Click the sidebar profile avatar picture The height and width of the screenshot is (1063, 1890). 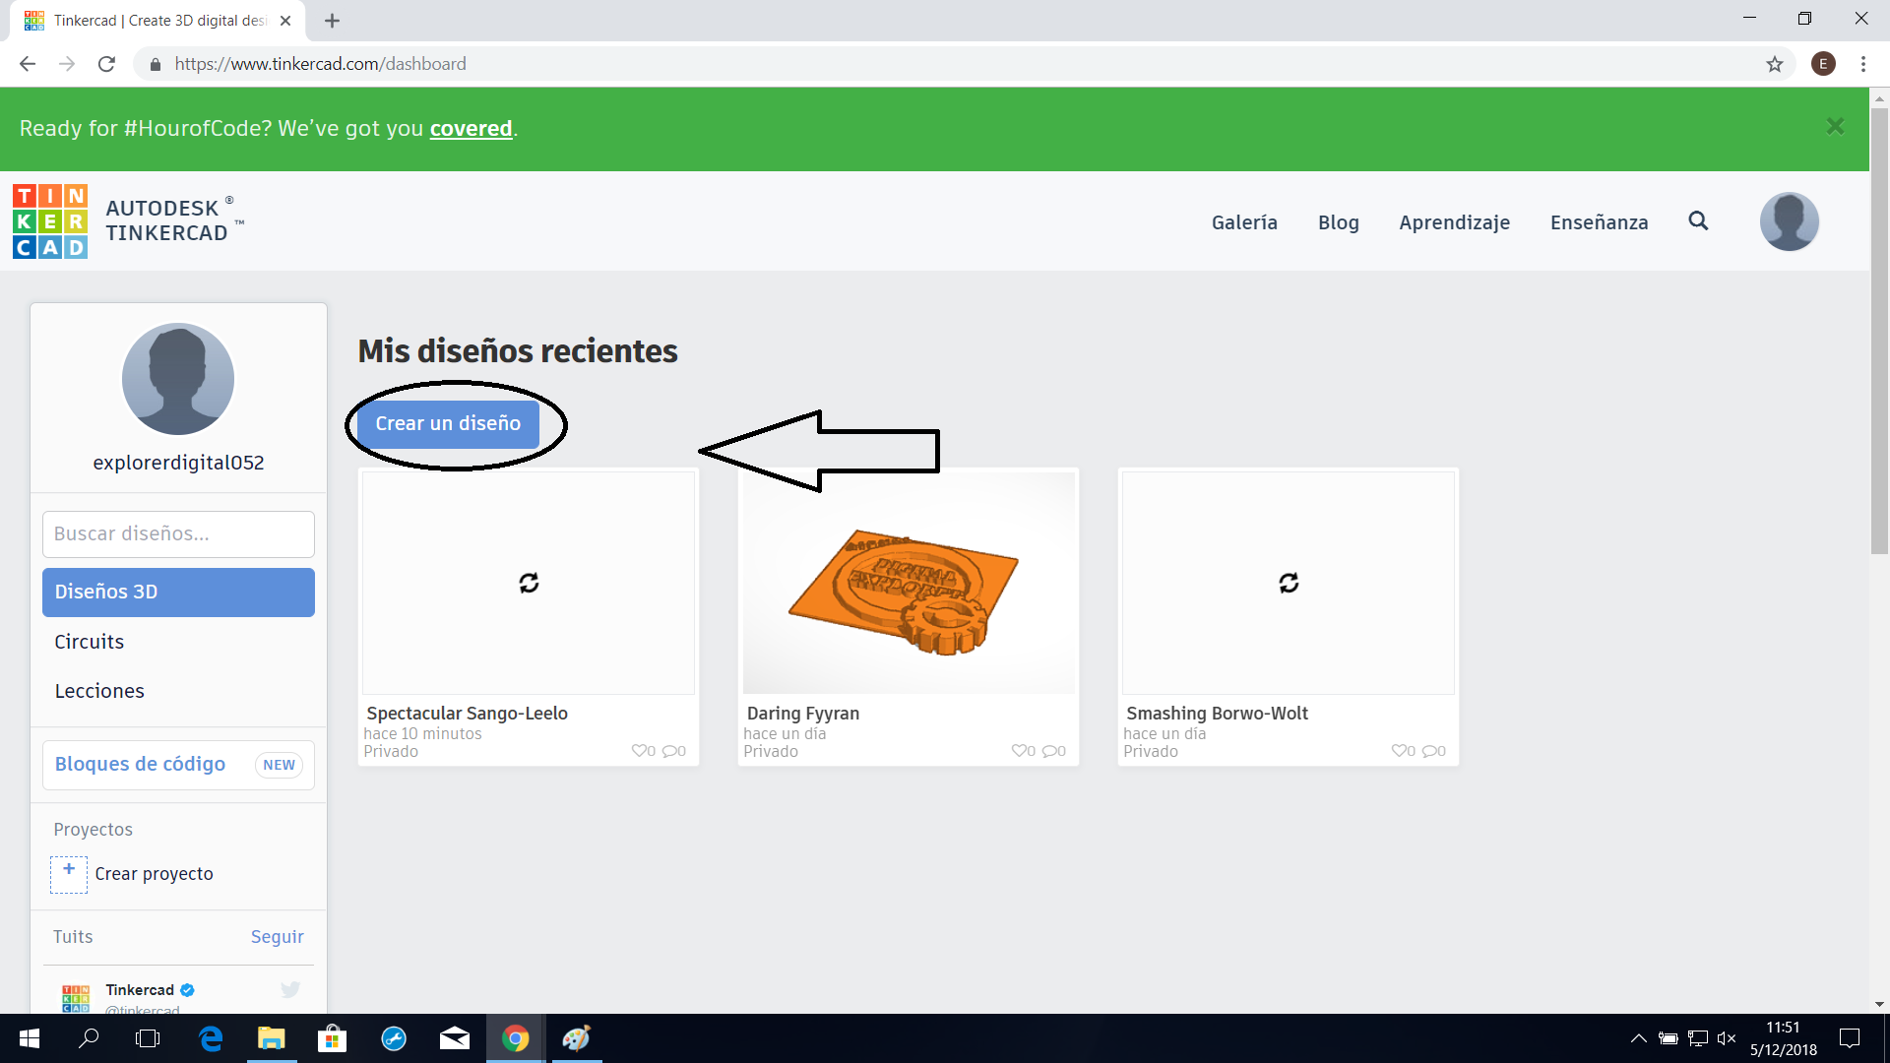pos(178,379)
